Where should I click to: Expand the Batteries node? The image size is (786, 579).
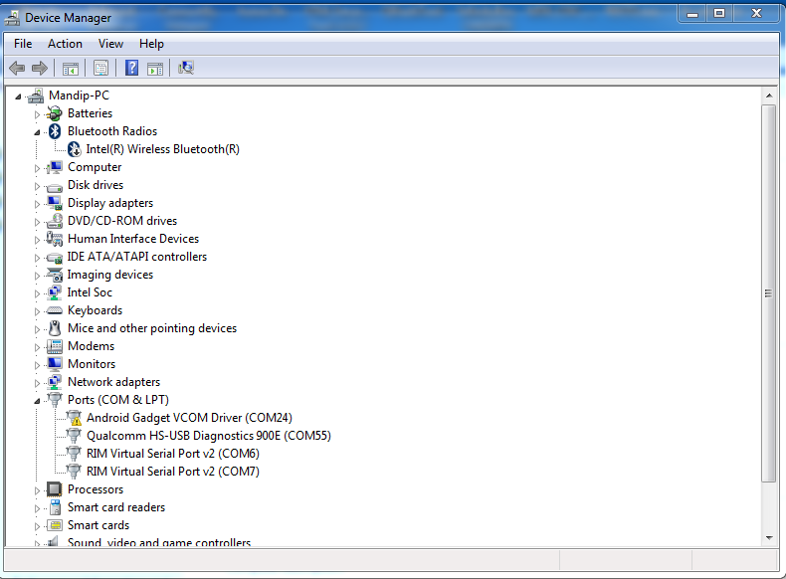coord(38,114)
